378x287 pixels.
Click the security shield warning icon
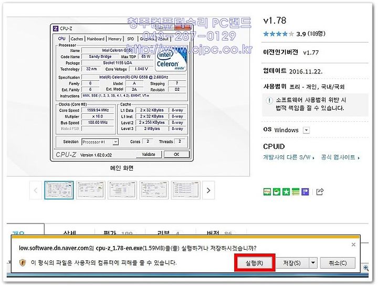(x=23, y=262)
